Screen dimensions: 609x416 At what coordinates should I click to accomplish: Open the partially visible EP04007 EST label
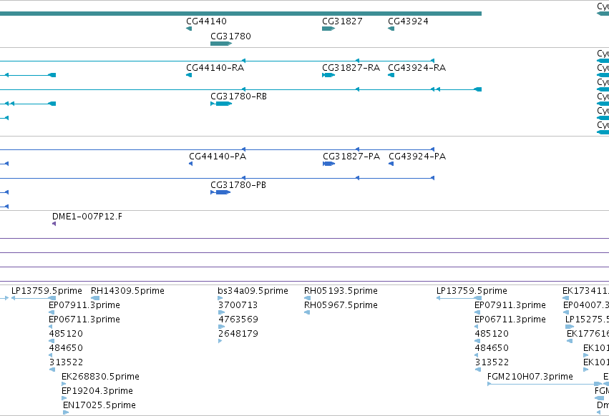coord(586,305)
